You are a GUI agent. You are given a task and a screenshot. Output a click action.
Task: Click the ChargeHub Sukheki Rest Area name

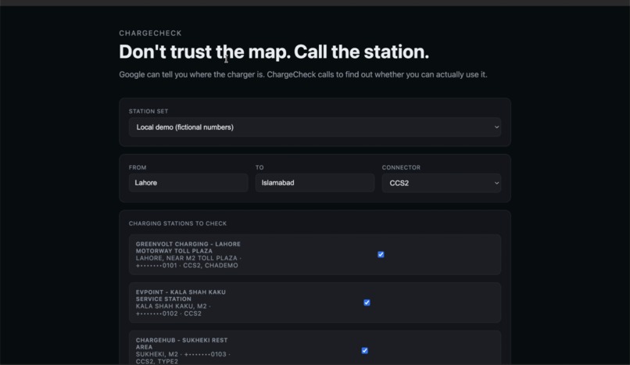point(181,343)
